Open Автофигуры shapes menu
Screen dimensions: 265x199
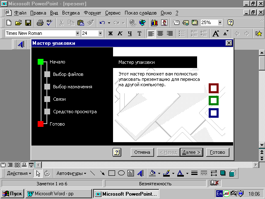click(71, 173)
